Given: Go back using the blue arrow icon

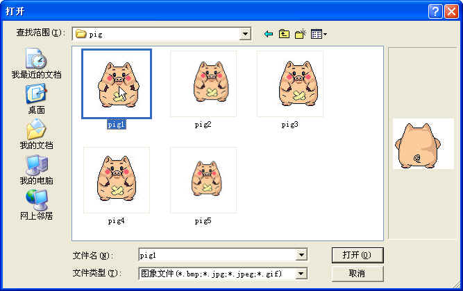Looking at the screenshot, I should [x=269, y=34].
